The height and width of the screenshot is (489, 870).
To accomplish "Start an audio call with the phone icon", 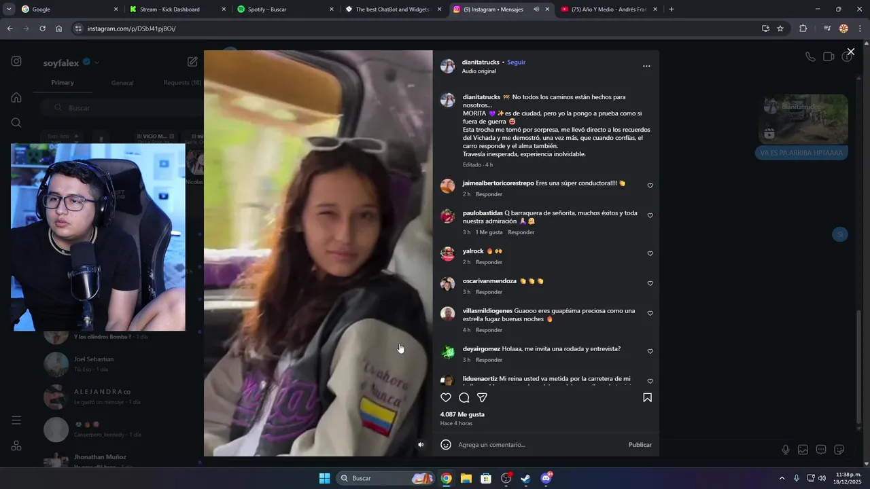I will click(x=810, y=57).
